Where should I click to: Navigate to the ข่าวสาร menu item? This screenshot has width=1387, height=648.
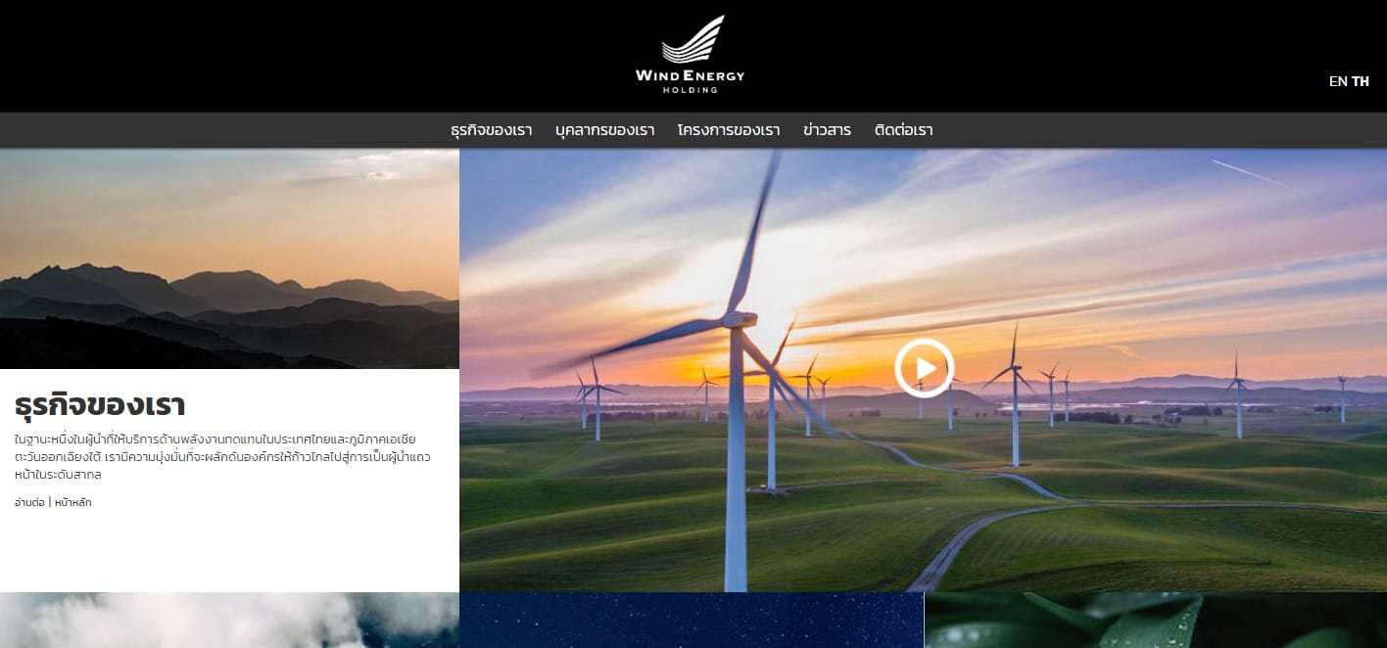[827, 130]
